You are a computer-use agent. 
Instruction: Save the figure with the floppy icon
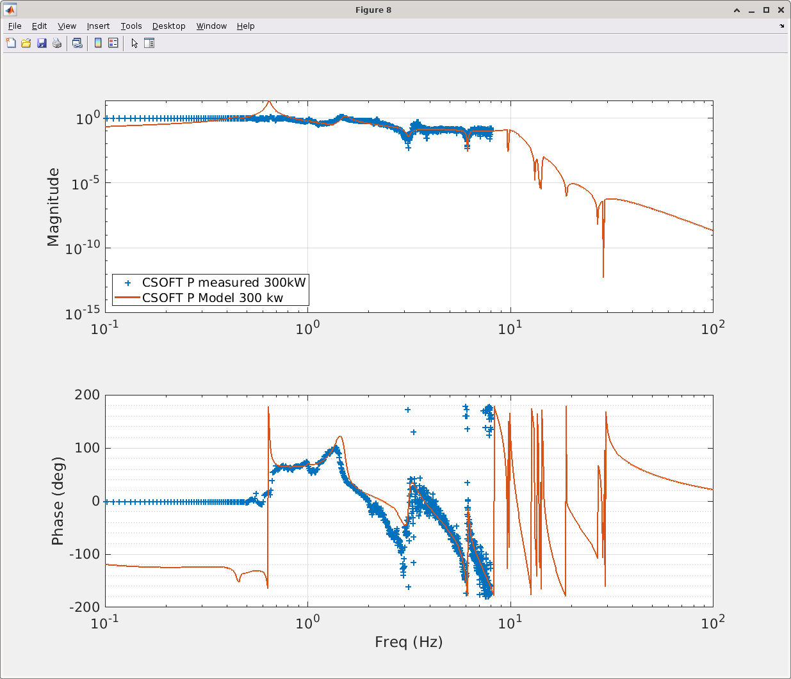click(42, 44)
